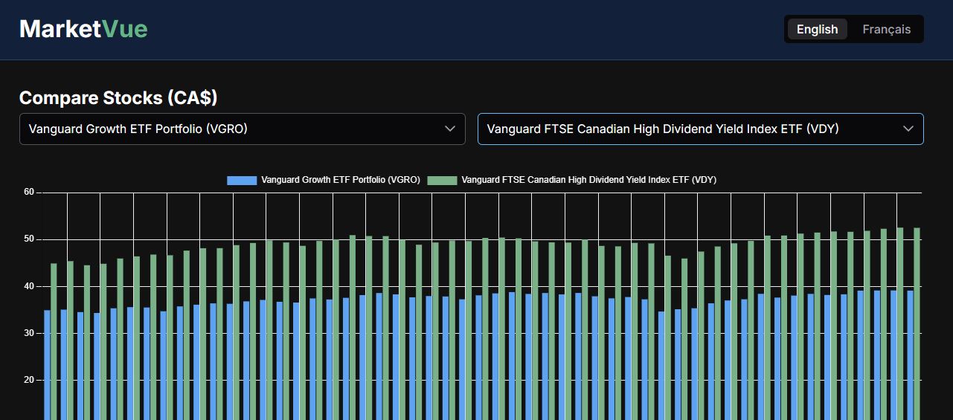Screen dimensions: 953x420
Task: Click the 40 label on the y-axis
Action: coord(29,286)
